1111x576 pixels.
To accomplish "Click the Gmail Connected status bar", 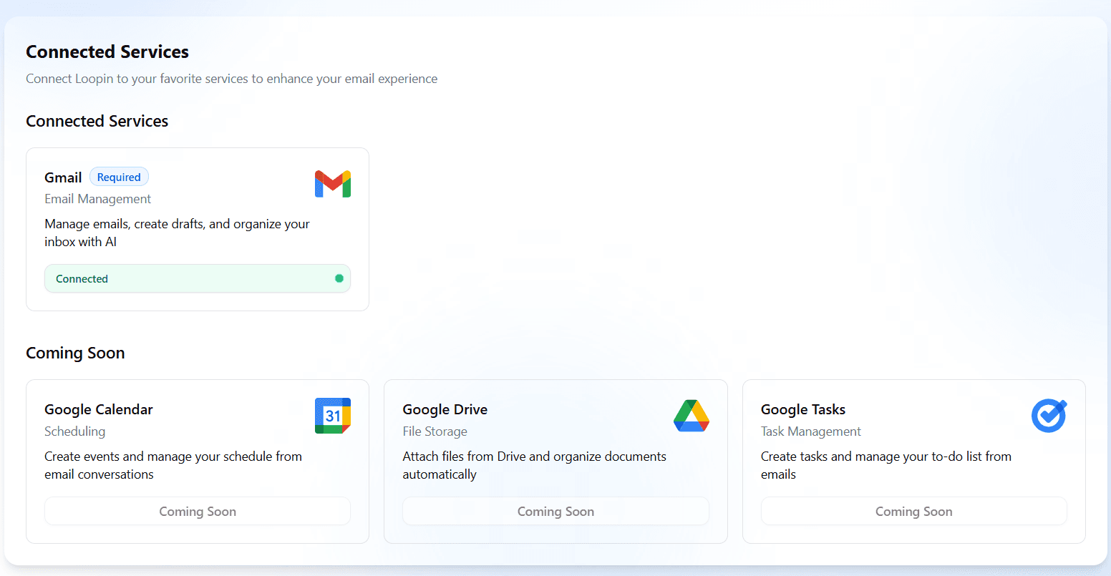I will click(198, 278).
